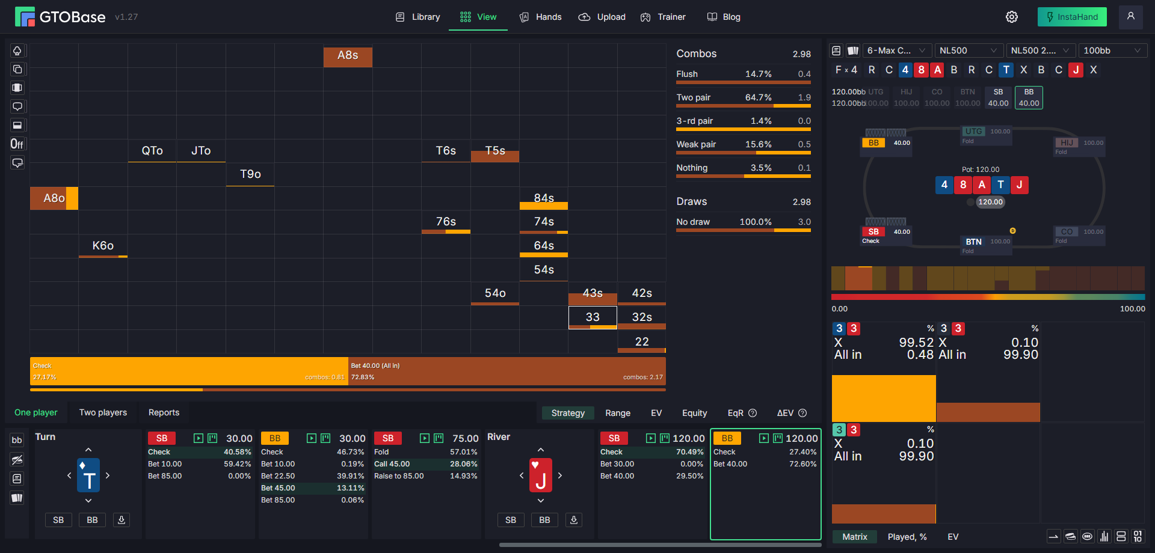Click the binary 0110 display icon

click(1138, 536)
